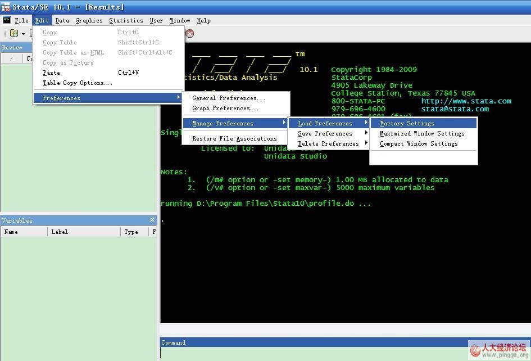The height and width of the screenshot is (361, 531).
Task: Choose Compact Window Settings
Action: click(419, 144)
